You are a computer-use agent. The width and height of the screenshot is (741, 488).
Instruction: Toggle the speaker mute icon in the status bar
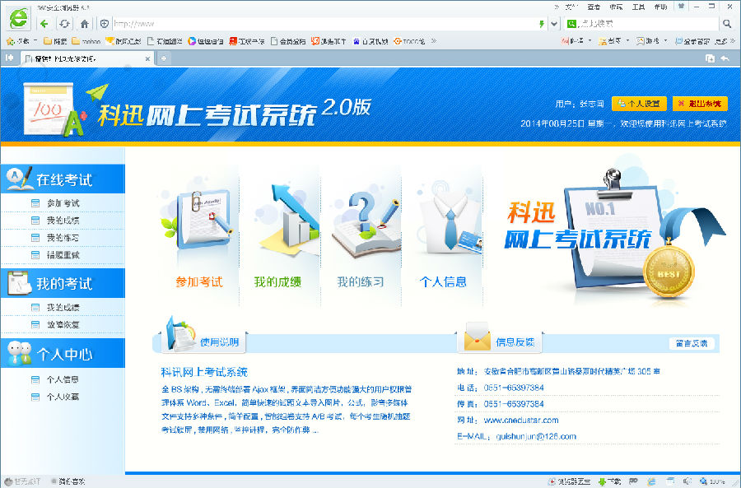(x=687, y=481)
